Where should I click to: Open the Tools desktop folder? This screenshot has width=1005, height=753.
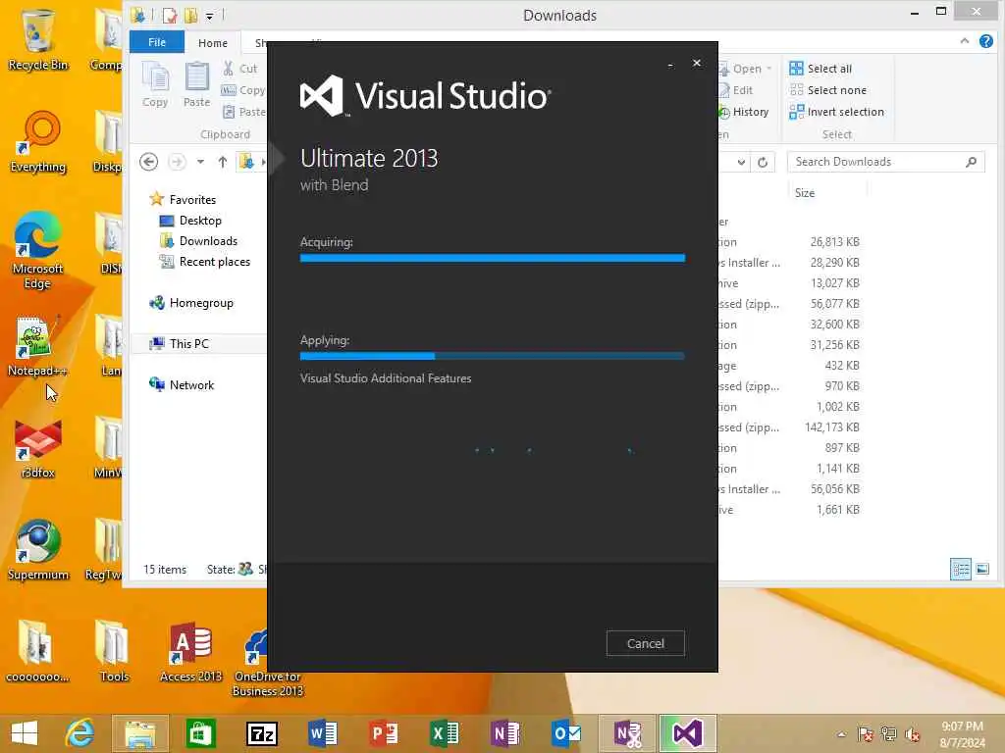pyautogui.click(x=114, y=651)
